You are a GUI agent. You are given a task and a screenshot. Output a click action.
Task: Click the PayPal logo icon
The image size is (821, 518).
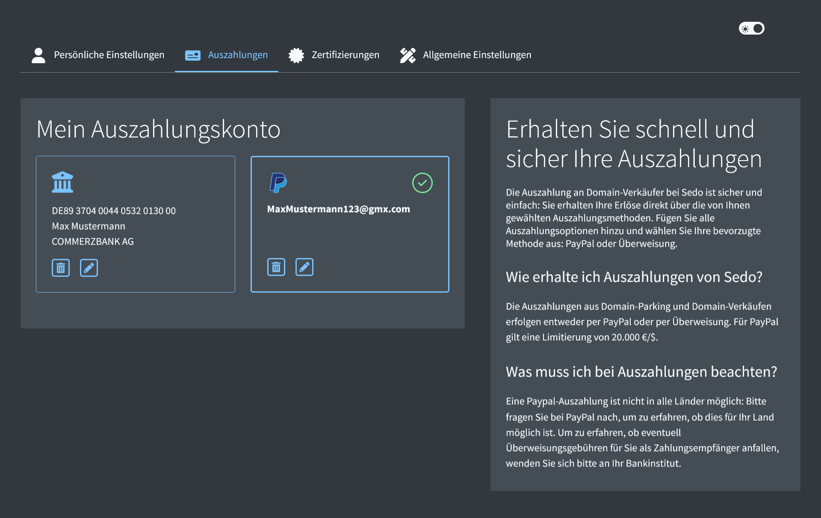click(278, 183)
